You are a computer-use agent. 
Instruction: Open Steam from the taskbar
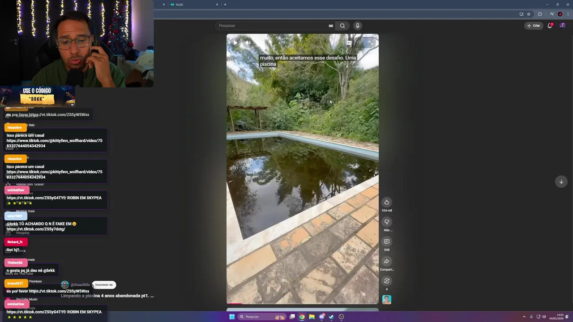click(x=332, y=317)
